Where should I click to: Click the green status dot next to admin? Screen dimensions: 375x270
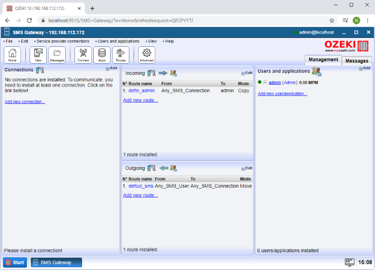[260, 82]
